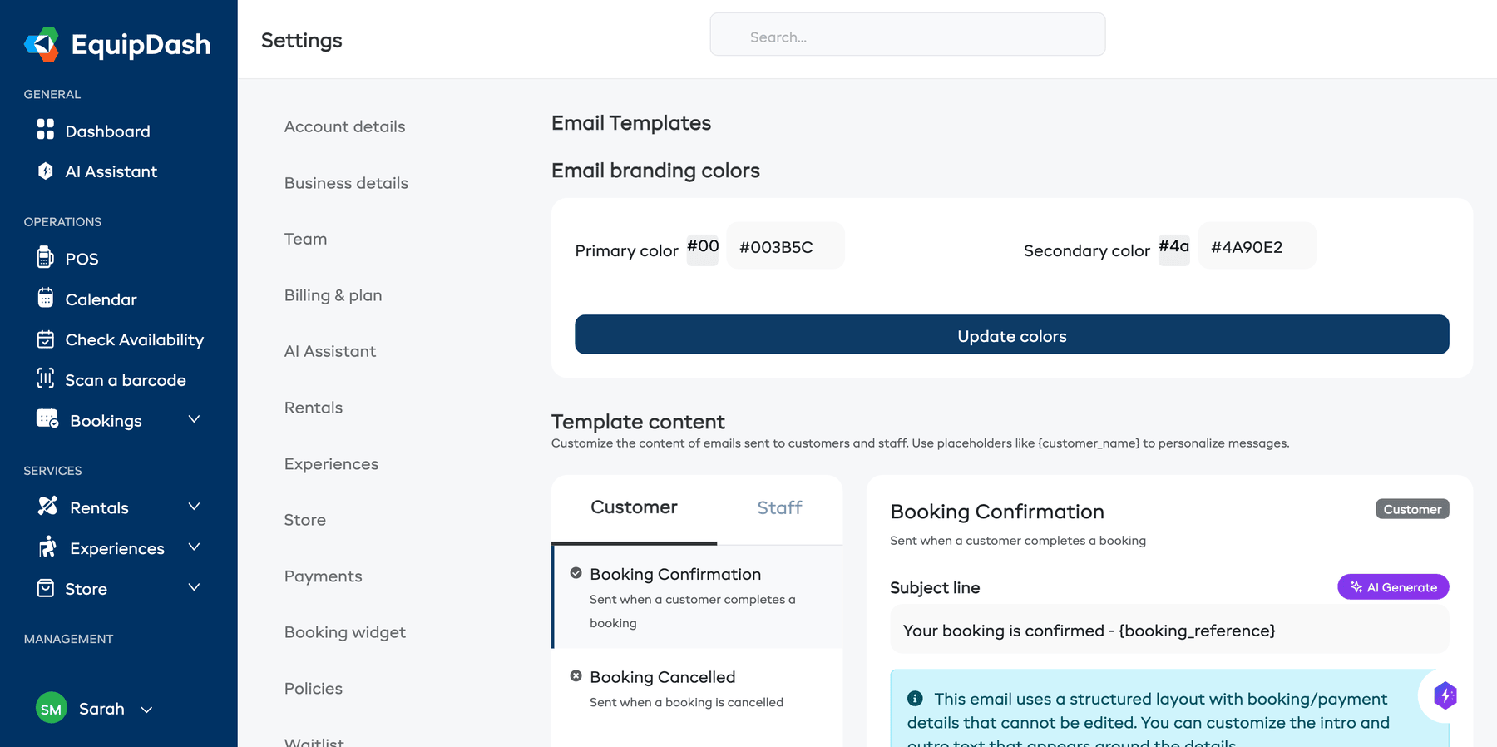Open the sidebar AI Assistant hexagon icon

coord(46,171)
